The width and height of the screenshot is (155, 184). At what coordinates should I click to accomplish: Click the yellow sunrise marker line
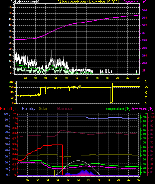[x=54, y=173]
